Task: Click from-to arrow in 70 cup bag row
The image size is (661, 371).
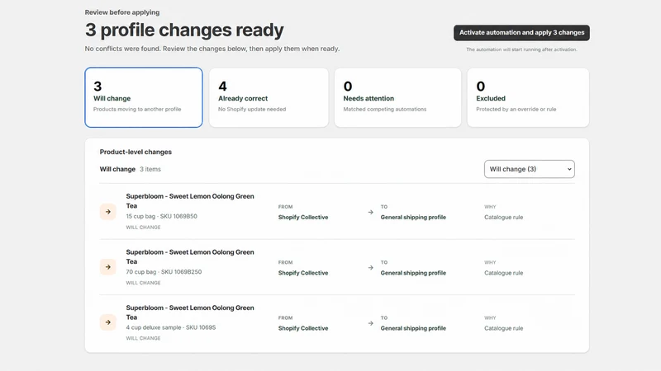Action: coord(370,268)
